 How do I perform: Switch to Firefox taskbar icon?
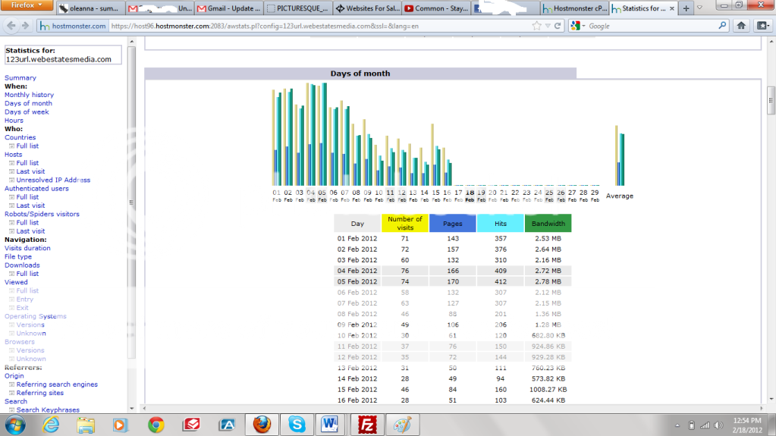[x=262, y=425]
